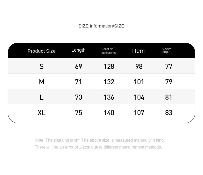Click the length value 69 for size S

pos(78,66)
